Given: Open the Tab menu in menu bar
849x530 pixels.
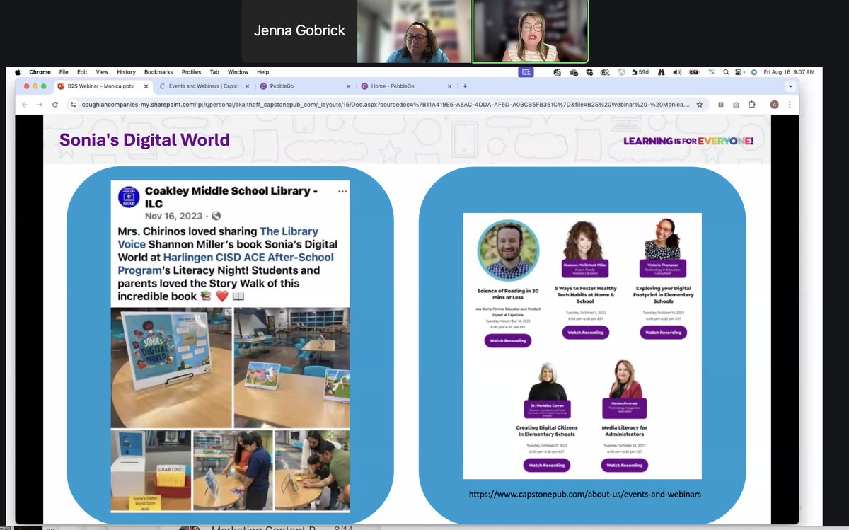Looking at the screenshot, I should click(x=214, y=72).
